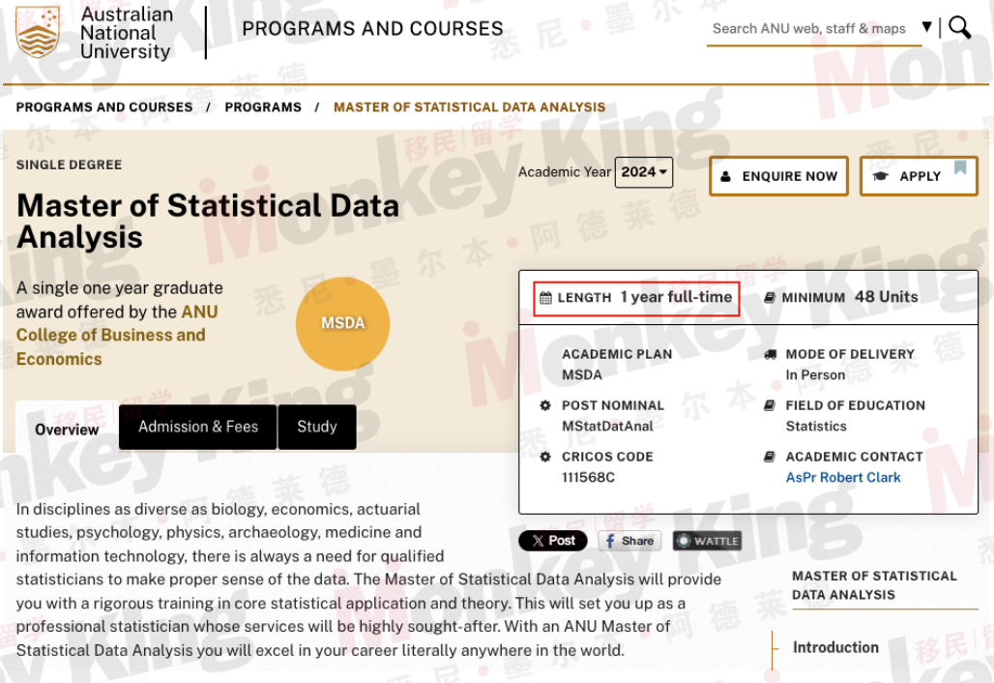Click the graduation cap icon in Apply
The height and width of the screenshot is (683, 994).
[881, 176]
